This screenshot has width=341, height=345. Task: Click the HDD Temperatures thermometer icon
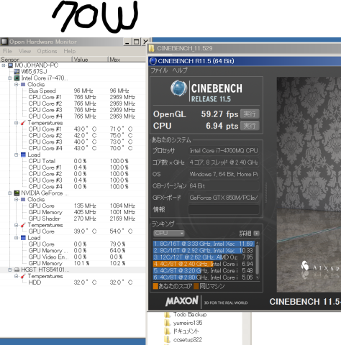pyautogui.click(x=23, y=276)
